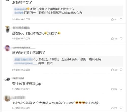Like the comment with 50 likes

[114, 19]
